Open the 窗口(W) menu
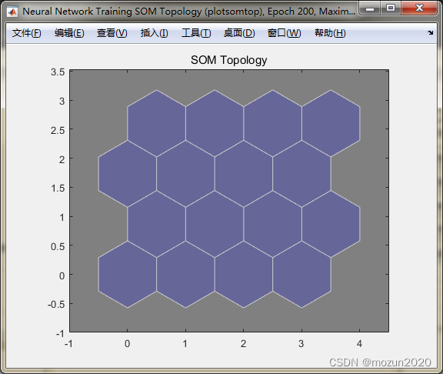This screenshot has height=374, width=443. tap(284, 33)
